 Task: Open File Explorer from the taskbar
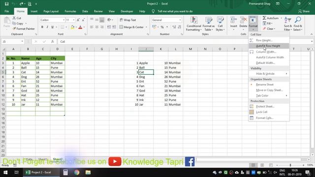88,173
